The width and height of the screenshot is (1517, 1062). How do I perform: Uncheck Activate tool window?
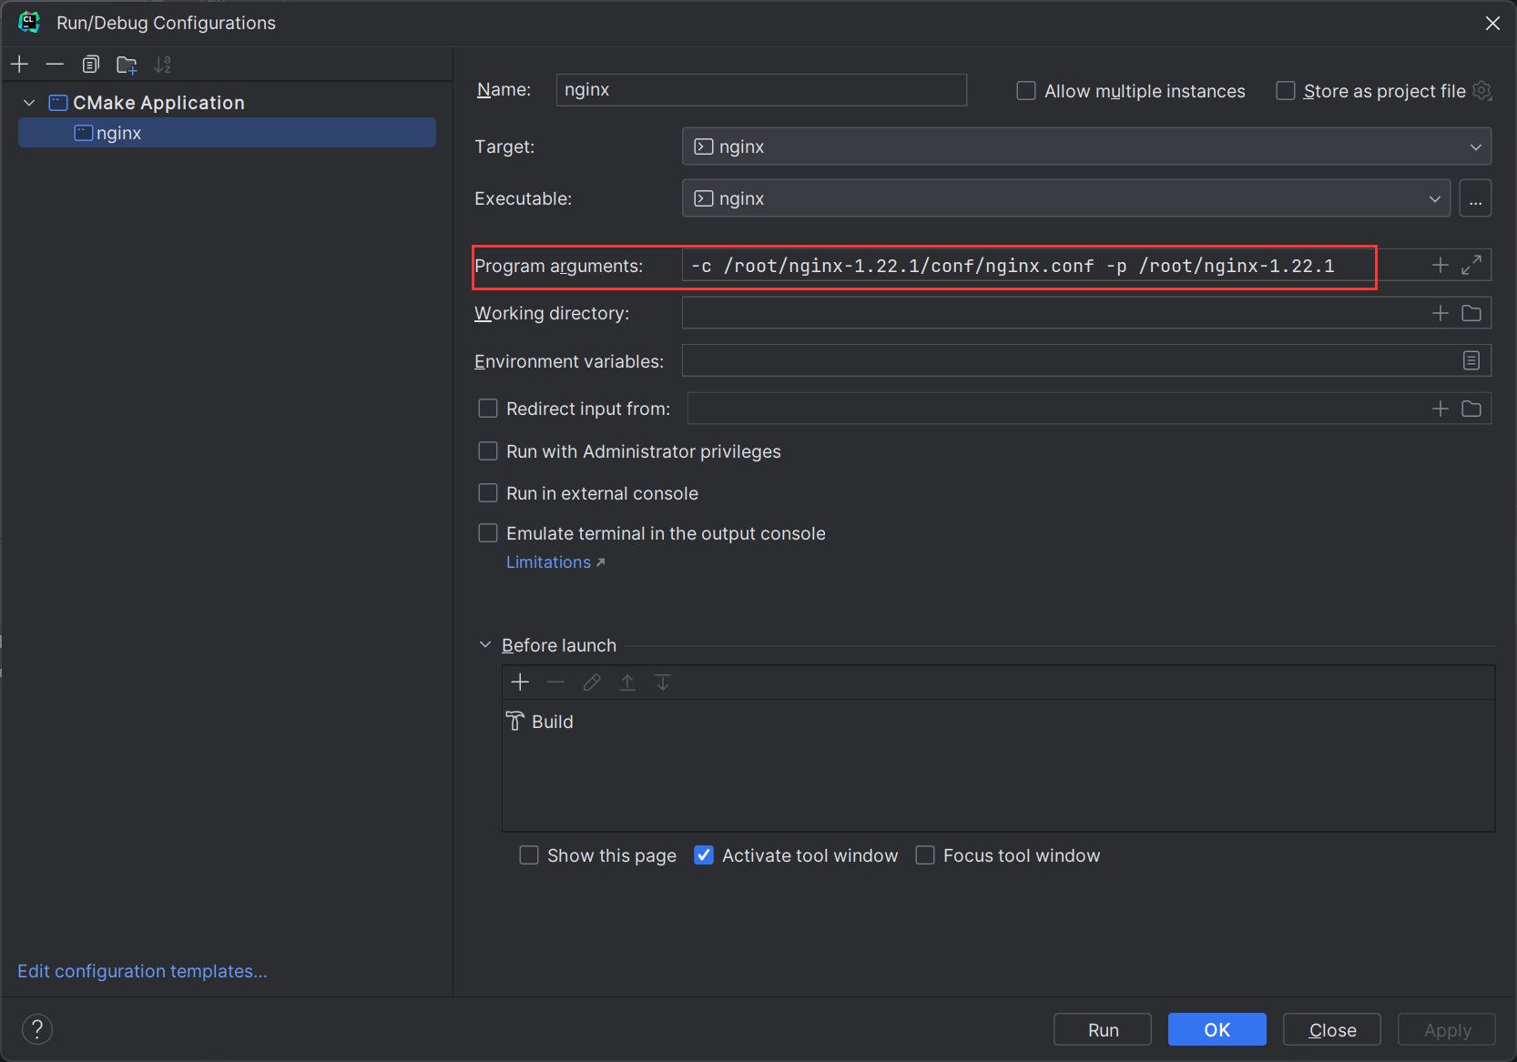(x=704, y=855)
